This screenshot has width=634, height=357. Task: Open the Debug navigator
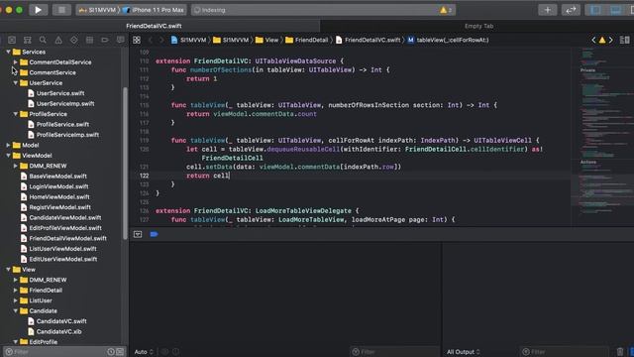pyautogui.click(x=89, y=40)
